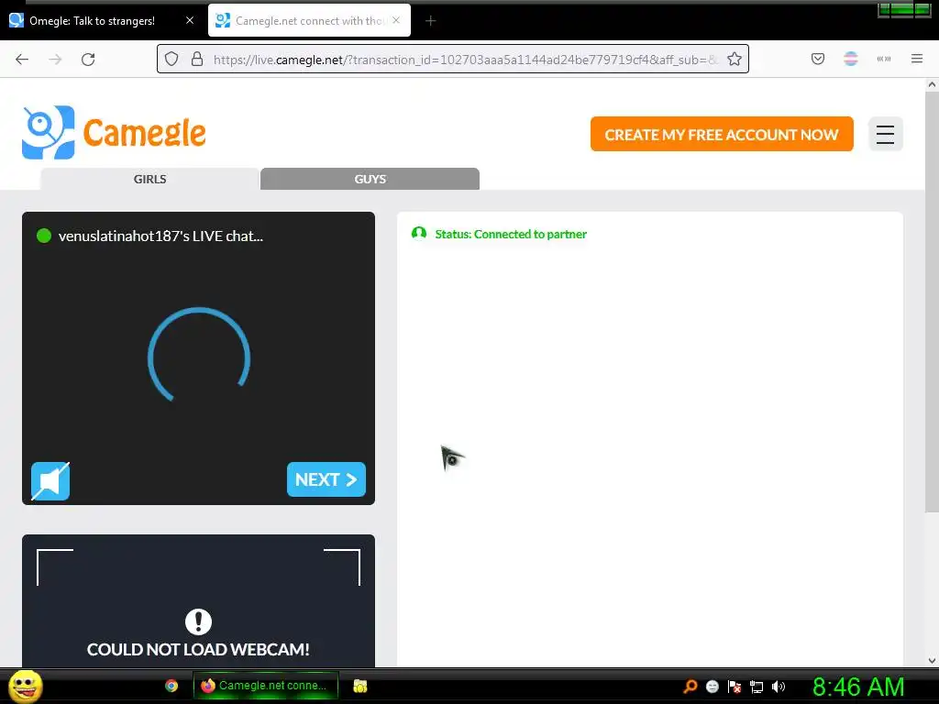The height and width of the screenshot is (704, 939).
Task: Click the page scrollbar up arrow
Action: click(932, 84)
